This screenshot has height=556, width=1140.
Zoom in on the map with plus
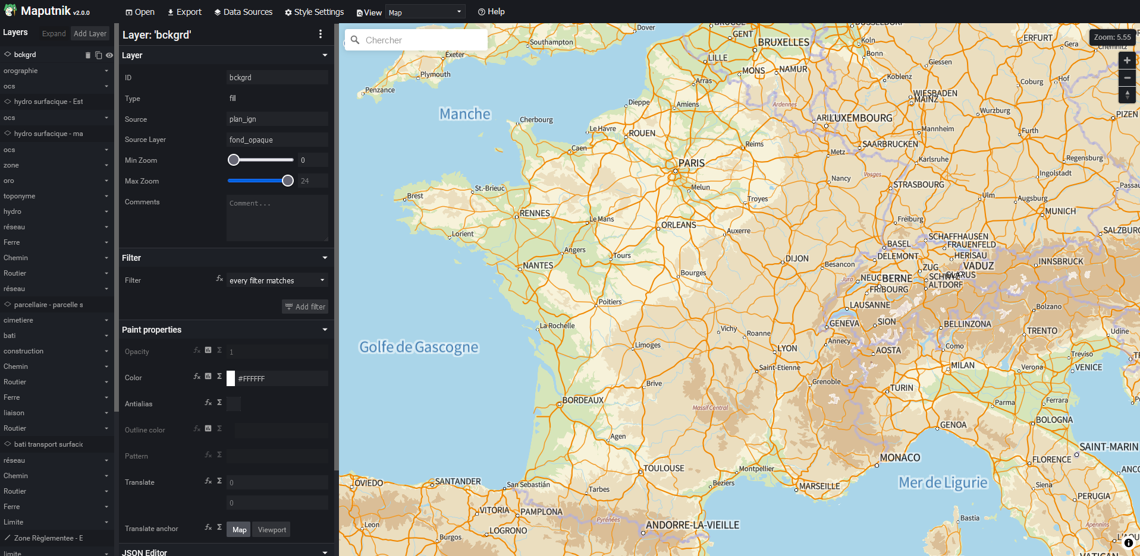coord(1127,61)
